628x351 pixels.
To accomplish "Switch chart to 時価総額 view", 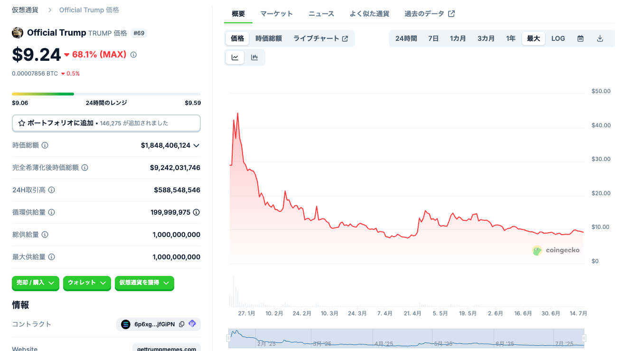I will [268, 38].
